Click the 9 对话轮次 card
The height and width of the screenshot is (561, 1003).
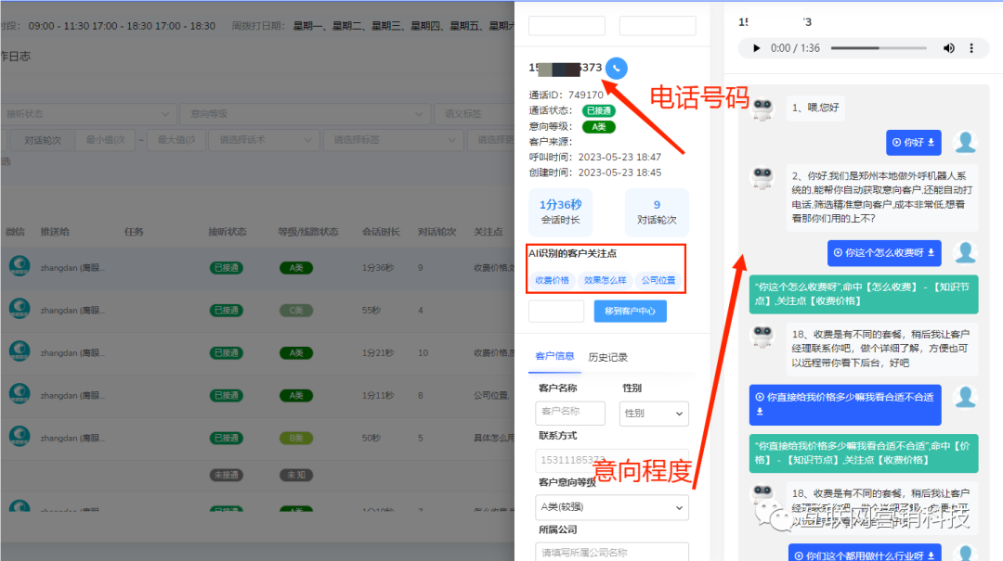[x=657, y=211]
